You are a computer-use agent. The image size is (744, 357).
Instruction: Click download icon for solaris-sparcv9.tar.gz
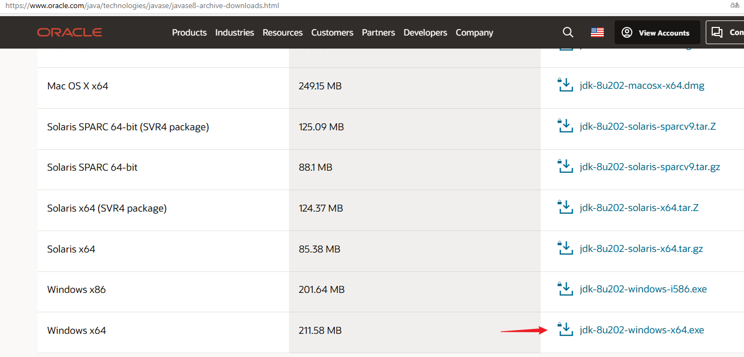click(x=565, y=167)
